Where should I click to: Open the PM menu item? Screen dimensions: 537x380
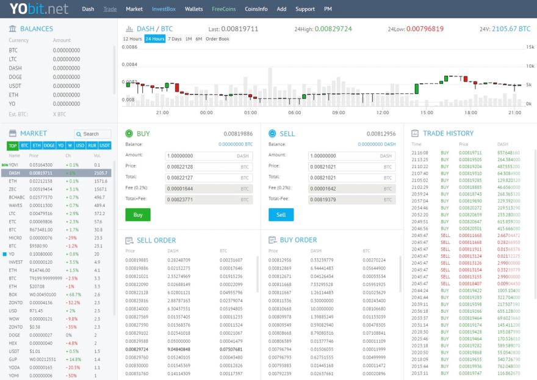pyautogui.click(x=328, y=9)
